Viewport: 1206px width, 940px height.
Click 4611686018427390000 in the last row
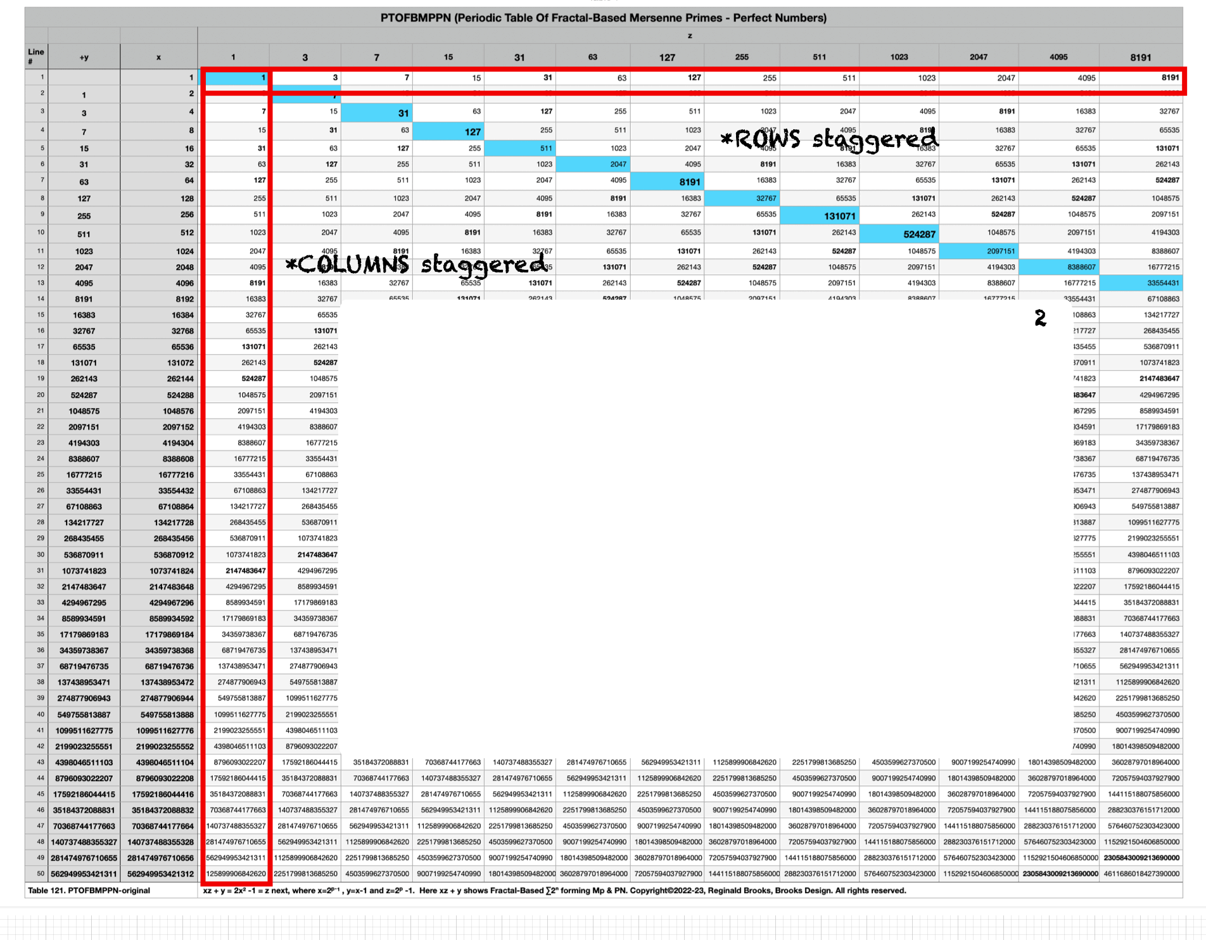(x=1141, y=874)
